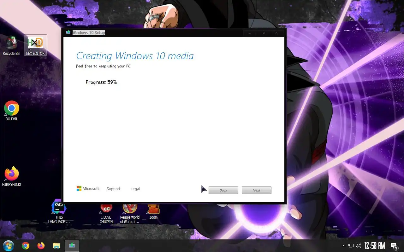Image resolution: width=404 pixels, height=252 pixels.
Task: Open the Windows Start menu orb
Action: click(8, 246)
